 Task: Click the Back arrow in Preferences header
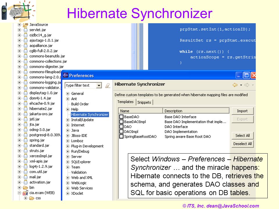(x=235, y=85)
